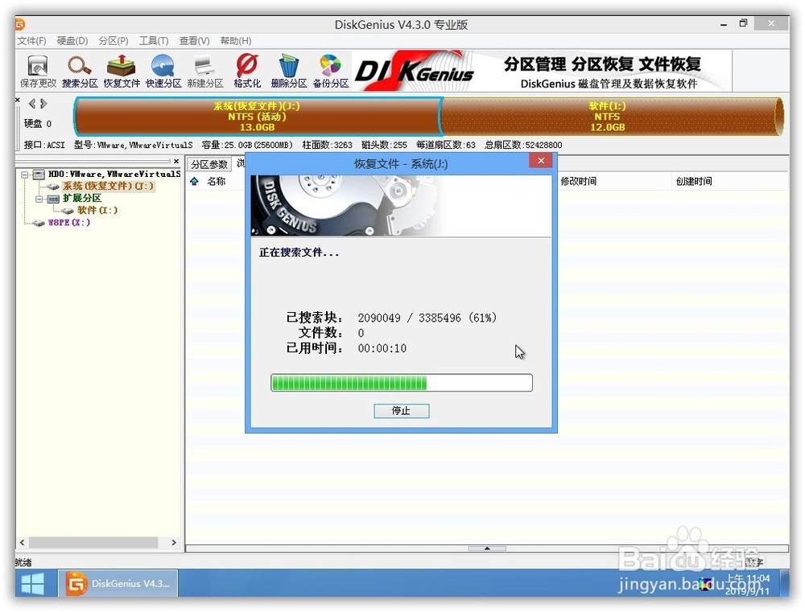
Task: Click the W8PE (X:) drive icon
Action: pos(39,223)
